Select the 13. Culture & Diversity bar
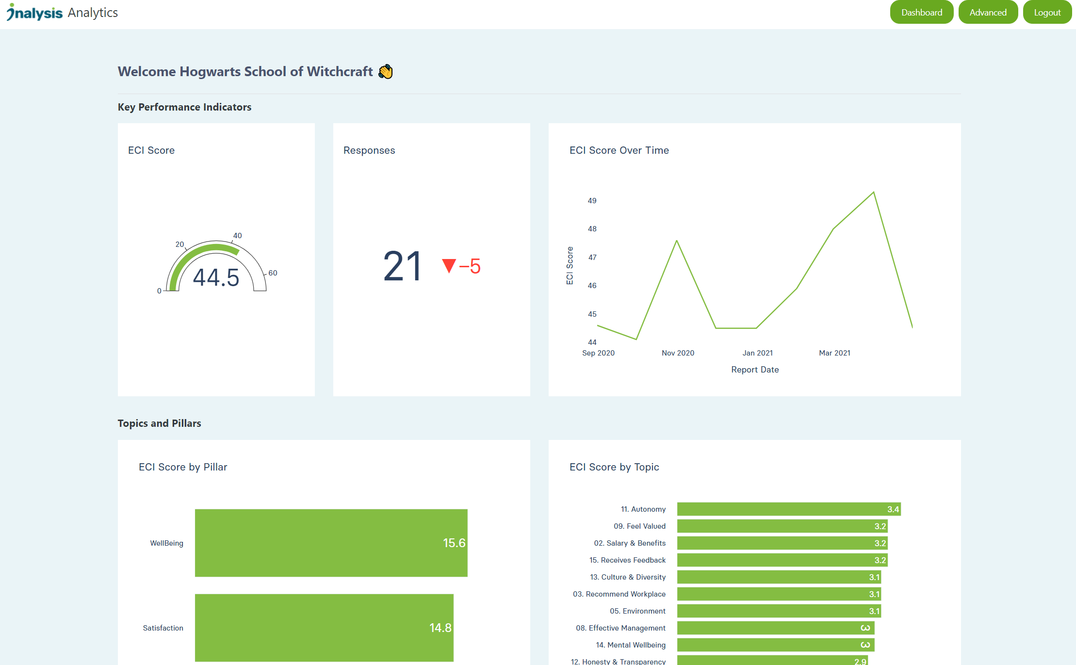The image size is (1076, 665). pos(779,577)
